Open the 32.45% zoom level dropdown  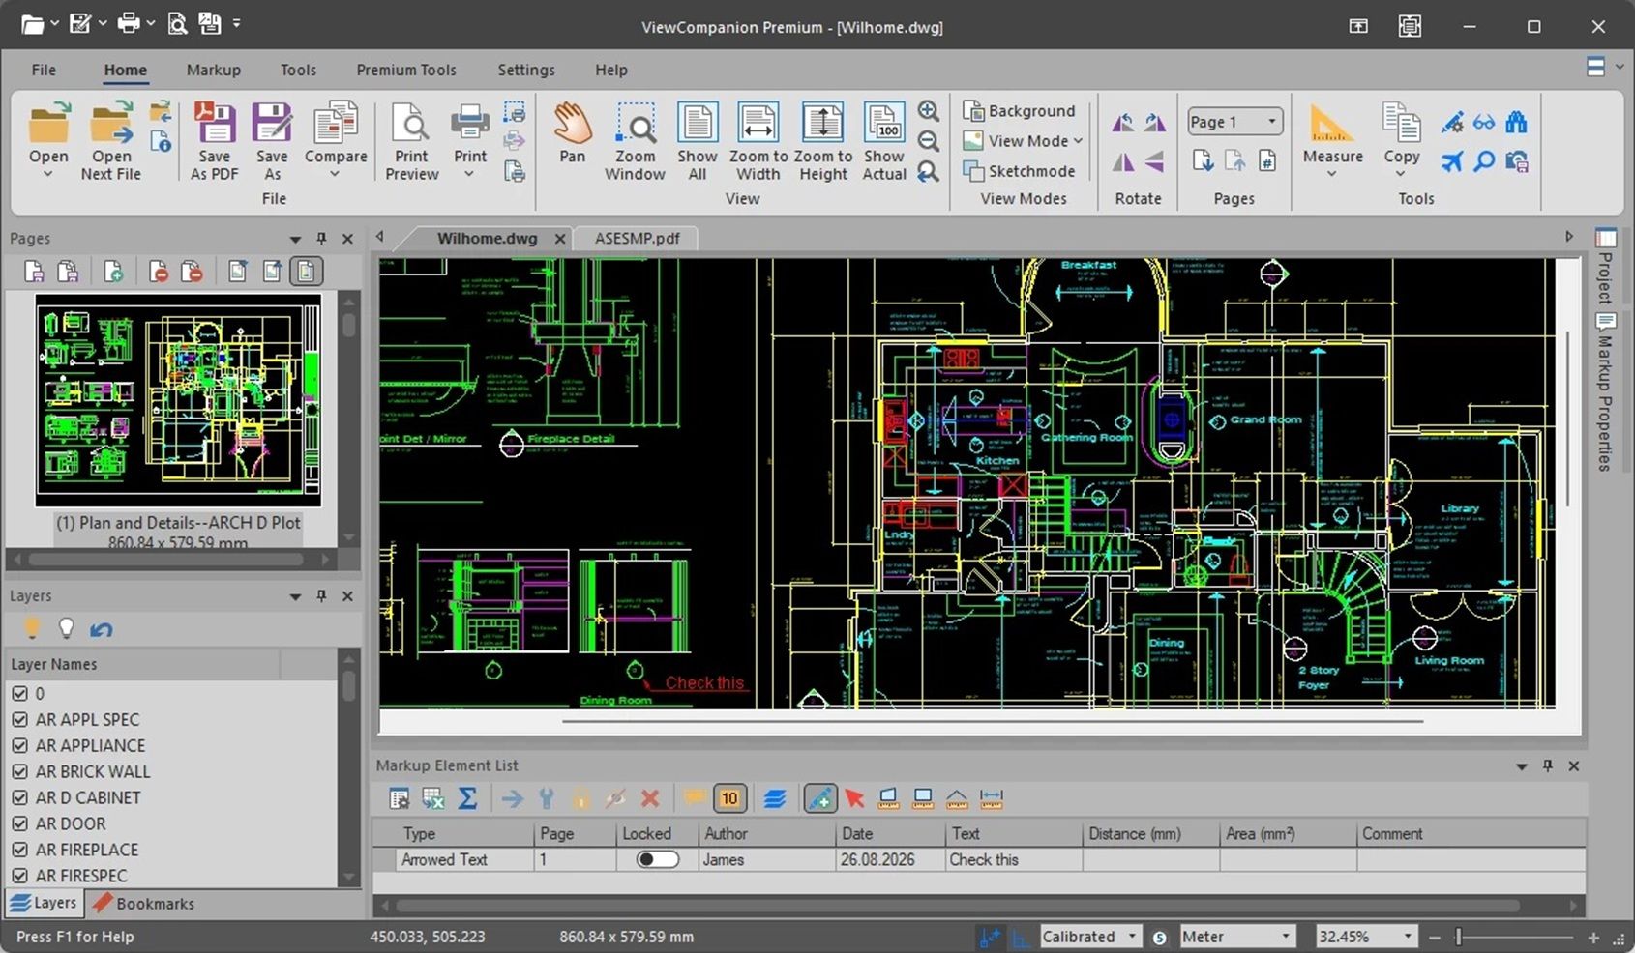tap(1407, 936)
